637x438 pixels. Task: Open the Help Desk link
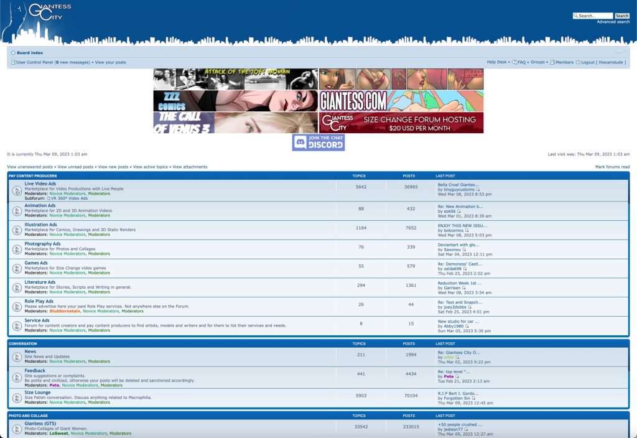496,62
